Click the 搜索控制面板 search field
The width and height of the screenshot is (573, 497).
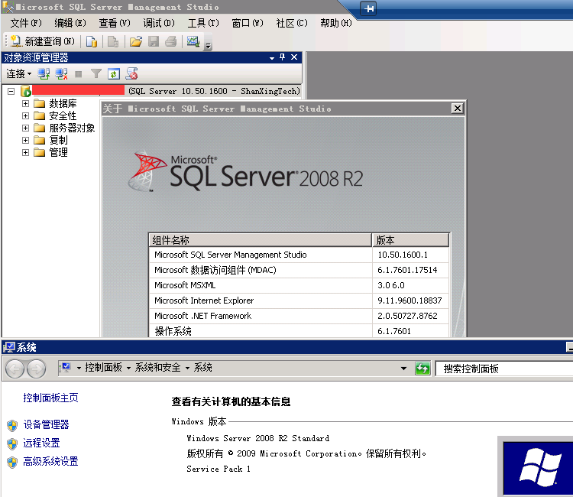tap(504, 369)
